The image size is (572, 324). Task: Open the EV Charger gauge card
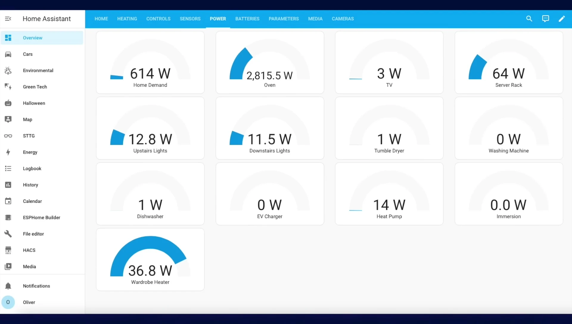click(270, 194)
